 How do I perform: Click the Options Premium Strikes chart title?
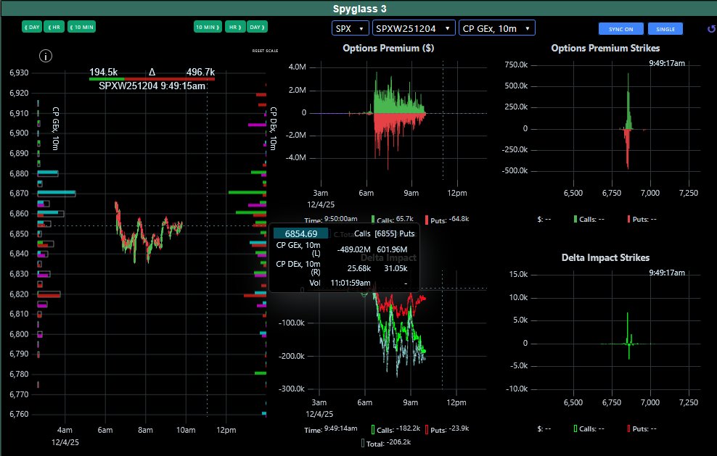click(605, 48)
